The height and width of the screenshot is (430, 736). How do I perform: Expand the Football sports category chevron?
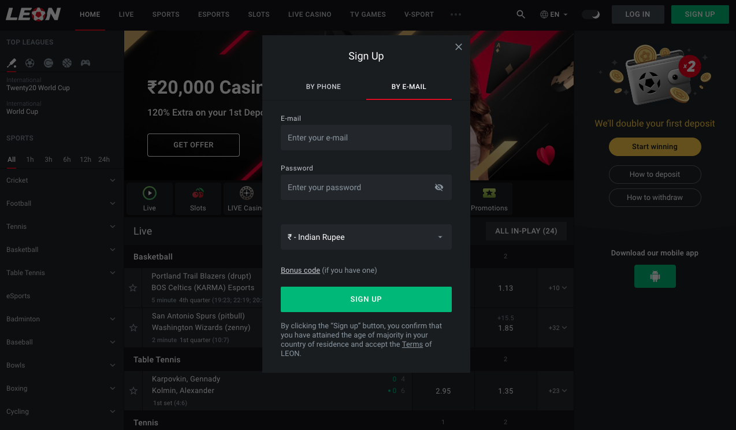pyautogui.click(x=113, y=203)
